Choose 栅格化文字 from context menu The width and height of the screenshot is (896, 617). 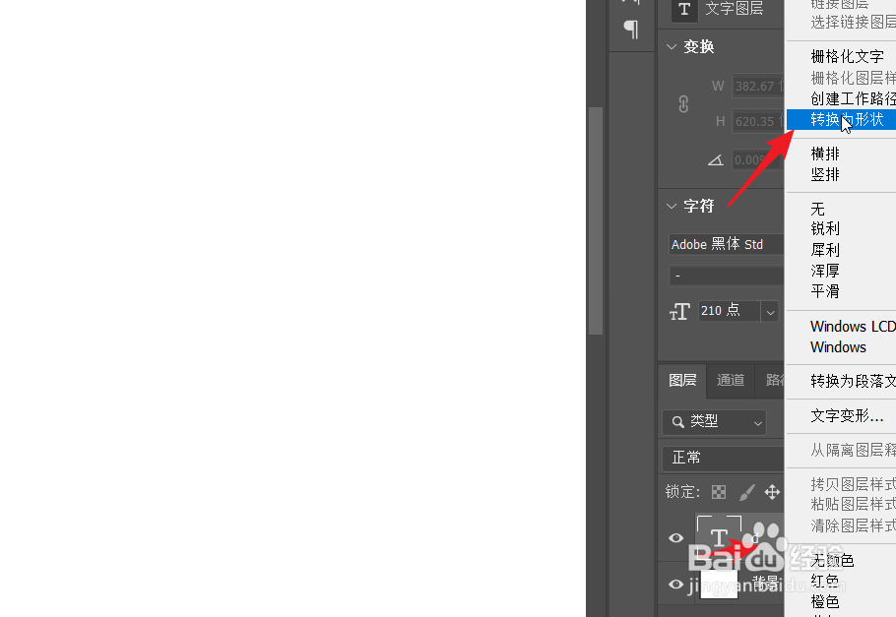847,56
